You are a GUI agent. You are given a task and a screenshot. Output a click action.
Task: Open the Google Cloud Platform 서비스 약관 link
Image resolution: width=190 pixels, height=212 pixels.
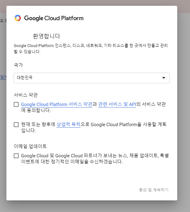(57, 104)
